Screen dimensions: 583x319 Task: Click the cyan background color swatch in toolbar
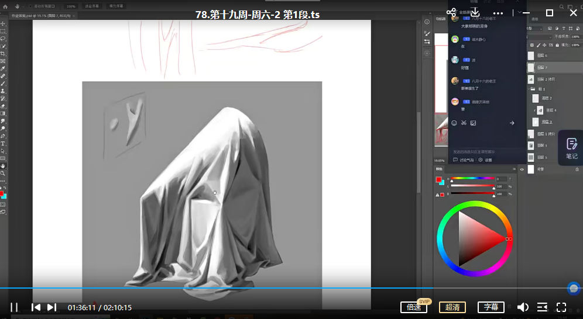coord(5,196)
